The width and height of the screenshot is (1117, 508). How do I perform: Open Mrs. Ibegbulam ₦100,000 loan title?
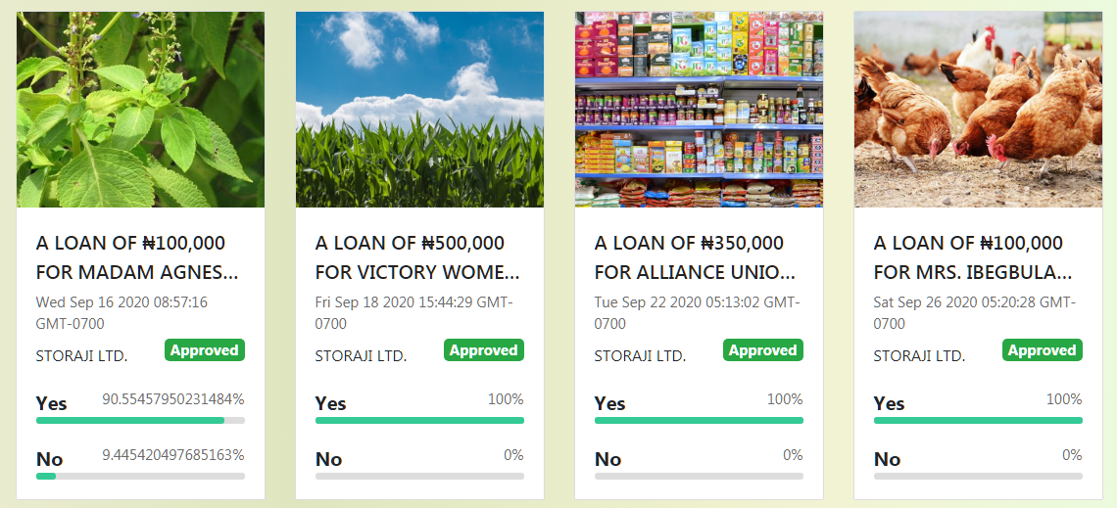(x=973, y=257)
